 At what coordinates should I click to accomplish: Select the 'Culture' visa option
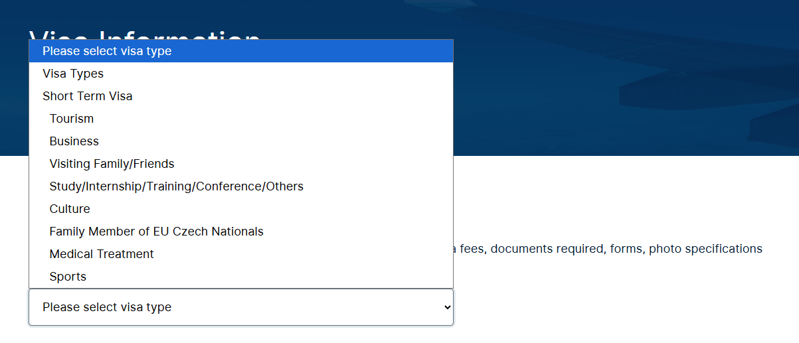tap(241, 209)
